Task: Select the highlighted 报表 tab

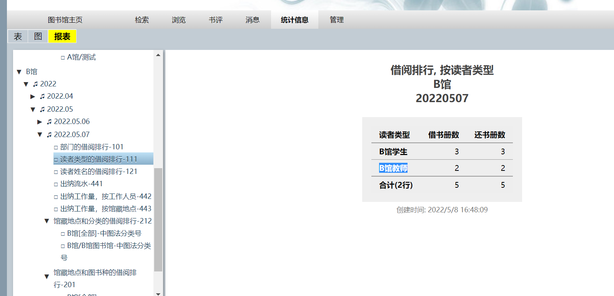Action: click(x=62, y=36)
